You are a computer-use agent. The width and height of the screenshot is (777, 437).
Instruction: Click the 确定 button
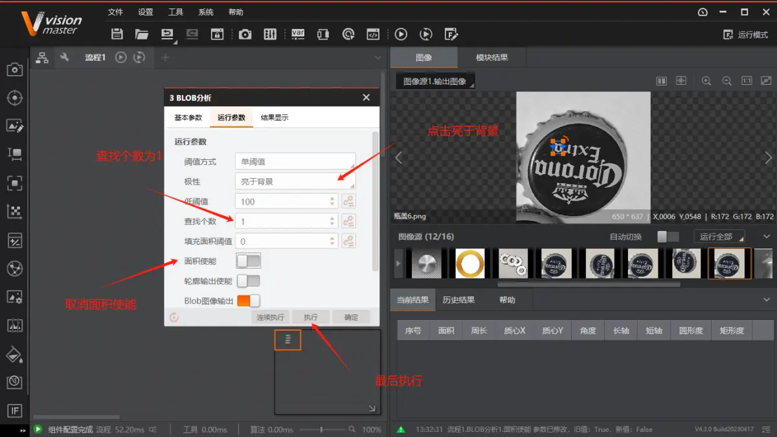click(352, 317)
